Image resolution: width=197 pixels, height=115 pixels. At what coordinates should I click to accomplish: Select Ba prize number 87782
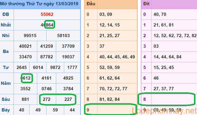coord(46,57)
